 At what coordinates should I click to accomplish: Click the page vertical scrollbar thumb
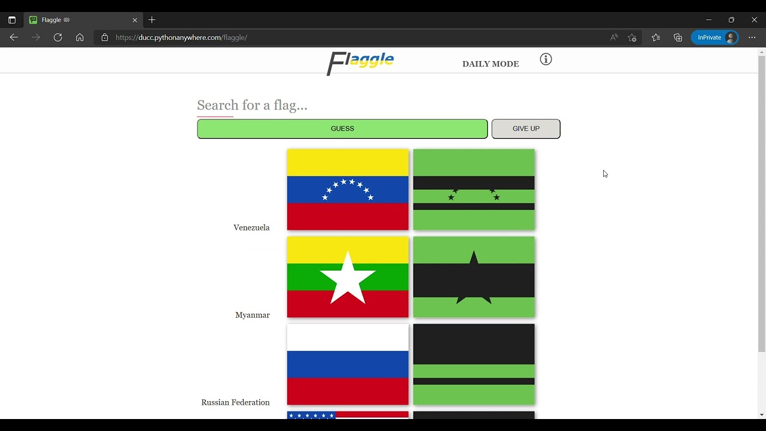[x=761, y=204]
